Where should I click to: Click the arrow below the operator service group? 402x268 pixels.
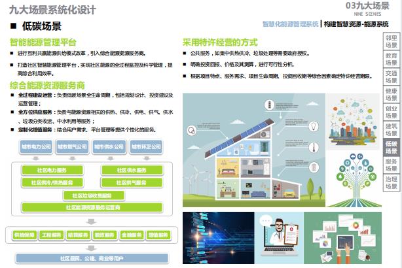coord(92,221)
